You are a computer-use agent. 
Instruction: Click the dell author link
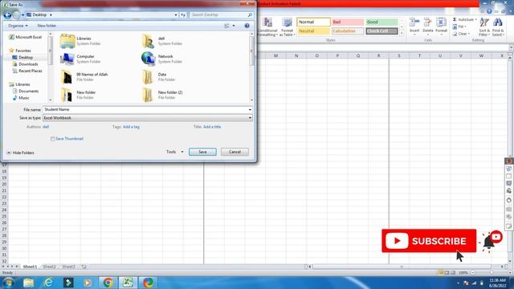tap(46, 127)
